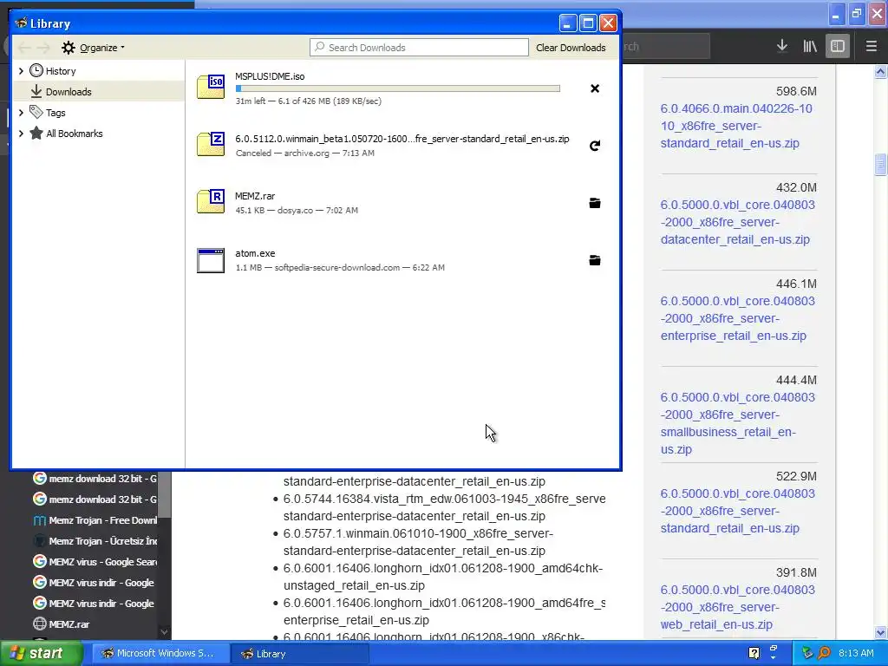Expand the All Bookmarks tree node

click(x=21, y=134)
